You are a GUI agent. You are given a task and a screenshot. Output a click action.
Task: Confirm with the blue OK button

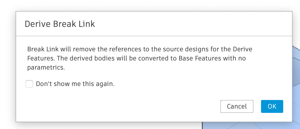(x=272, y=106)
